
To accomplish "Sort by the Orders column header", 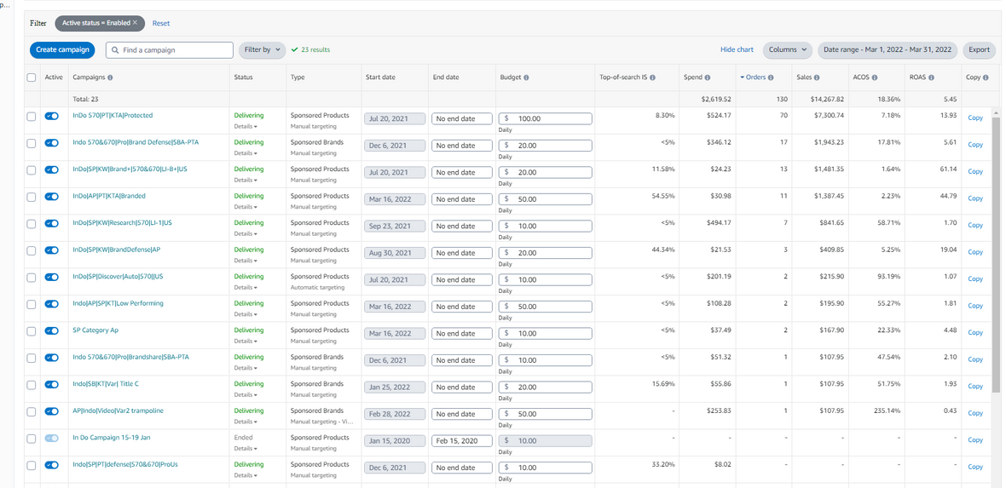I will pos(754,78).
